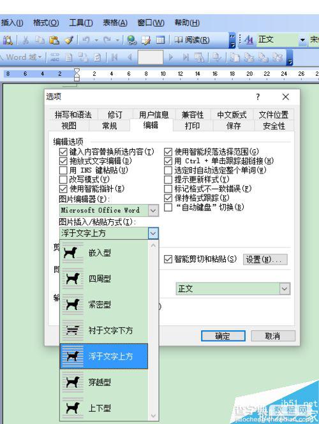Click the tight wrap 紧密型 dog icon
This screenshot has height=424, width=319.
coord(73,305)
